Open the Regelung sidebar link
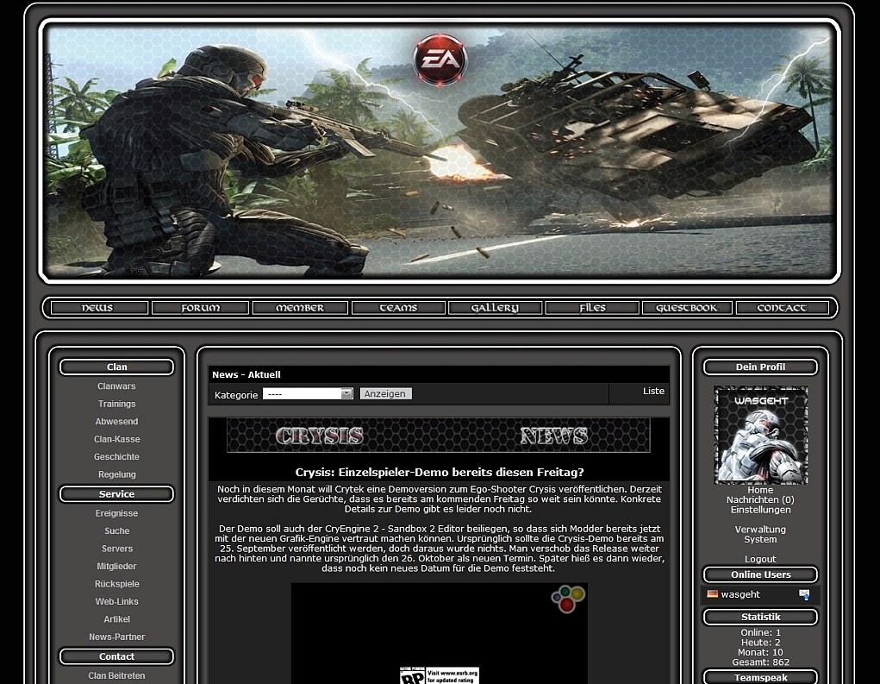This screenshot has height=684, width=880. tap(116, 474)
